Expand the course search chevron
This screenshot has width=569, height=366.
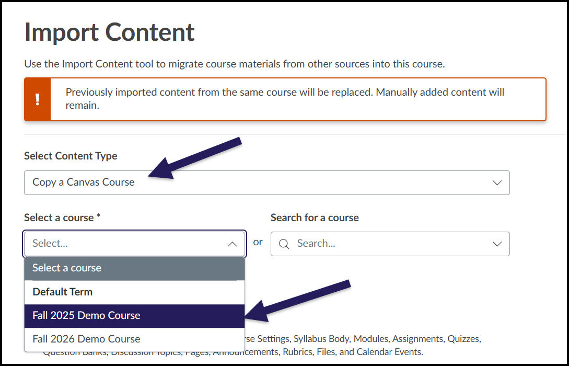(497, 244)
